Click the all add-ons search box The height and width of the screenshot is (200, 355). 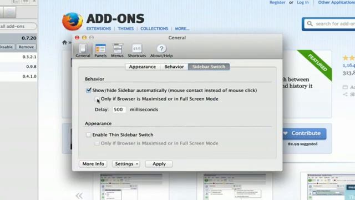pyautogui.click(x=18, y=26)
